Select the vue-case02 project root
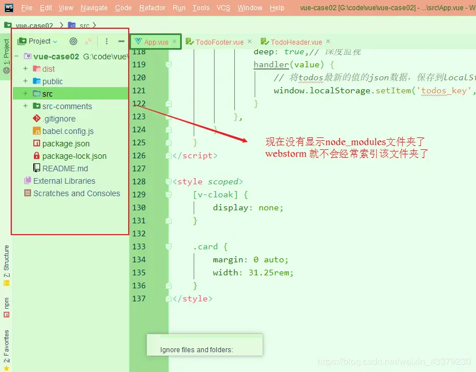The image size is (476, 372). tap(56, 57)
